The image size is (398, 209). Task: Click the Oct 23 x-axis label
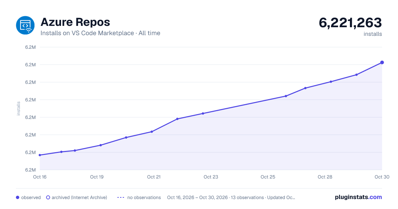coord(211,177)
